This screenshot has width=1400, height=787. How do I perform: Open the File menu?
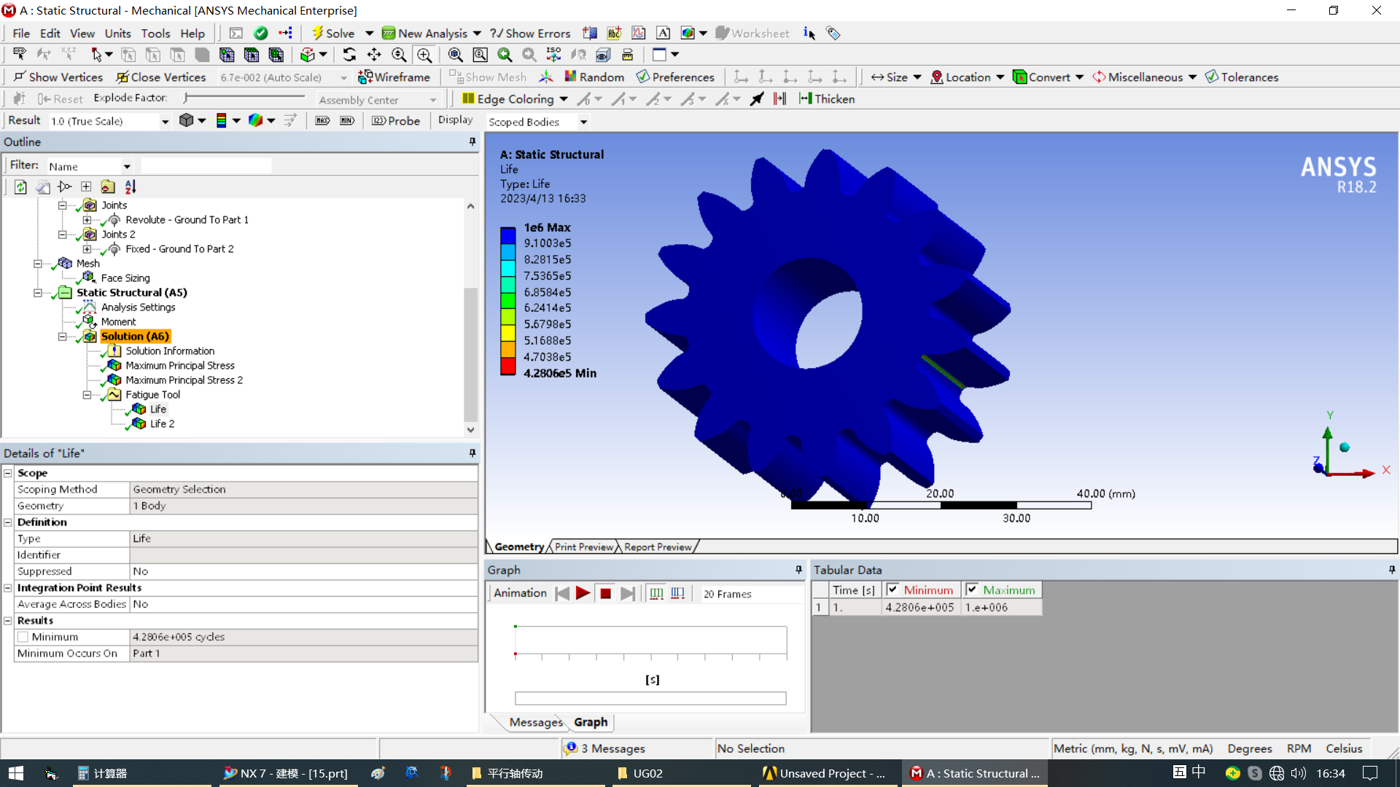click(x=21, y=34)
